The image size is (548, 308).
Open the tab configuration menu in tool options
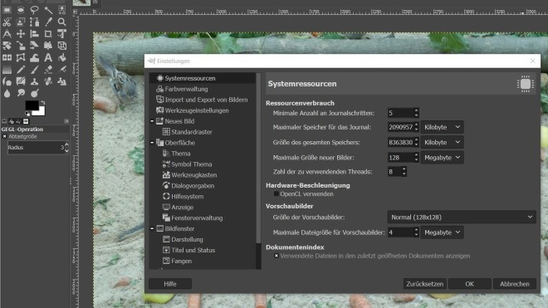tap(66, 121)
